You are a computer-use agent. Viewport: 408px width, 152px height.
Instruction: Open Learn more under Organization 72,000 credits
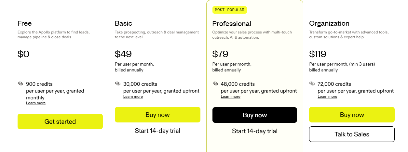click(327, 97)
